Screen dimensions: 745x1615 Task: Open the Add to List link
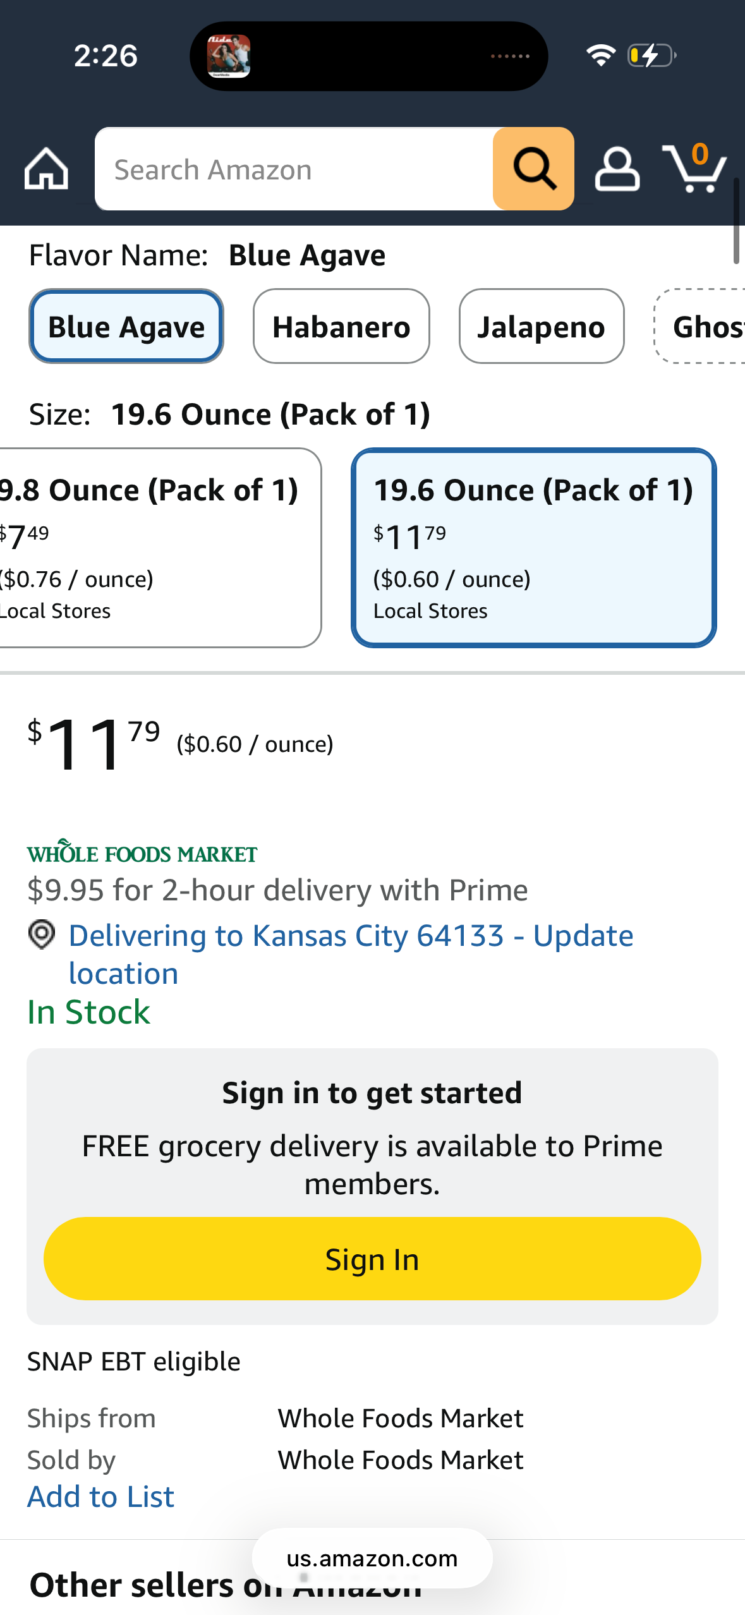point(100,1496)
